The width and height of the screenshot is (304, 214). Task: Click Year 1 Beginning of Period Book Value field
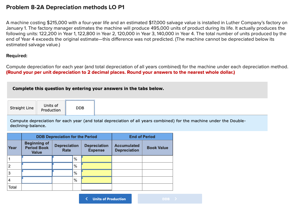point(37,159)
